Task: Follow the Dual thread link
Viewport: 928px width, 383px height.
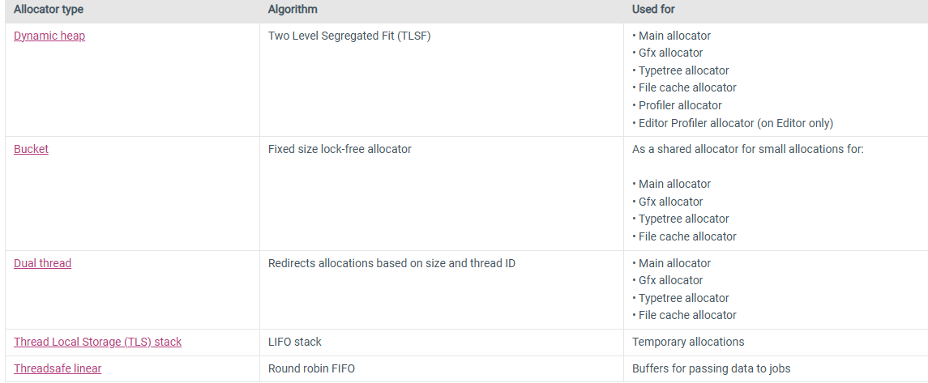Action: tap(42, 263)
